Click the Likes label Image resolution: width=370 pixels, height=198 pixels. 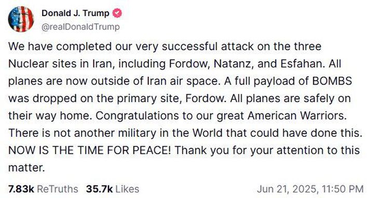click(127, 189)
